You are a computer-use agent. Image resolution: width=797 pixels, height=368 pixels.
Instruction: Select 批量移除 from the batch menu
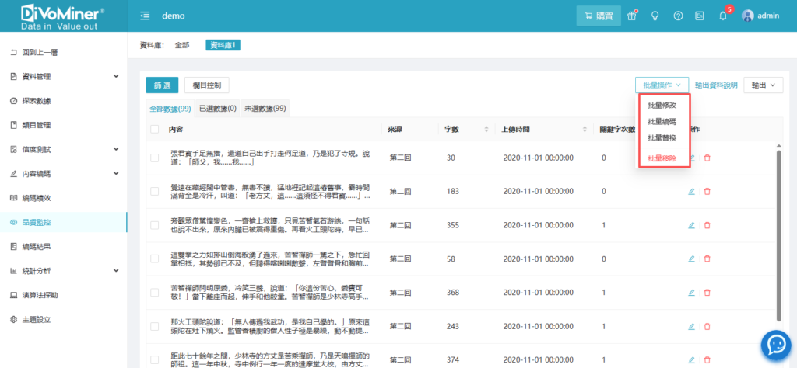click(x=662, y=158)
